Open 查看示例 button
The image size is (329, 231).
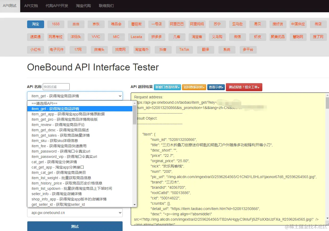[216, 87]
